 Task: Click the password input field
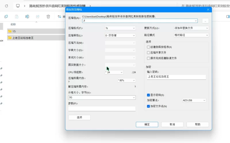click(177, 77)
